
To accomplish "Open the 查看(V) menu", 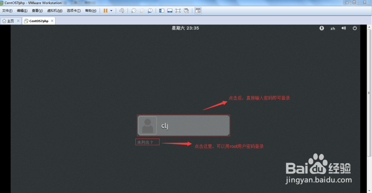I will pos(37,11).
